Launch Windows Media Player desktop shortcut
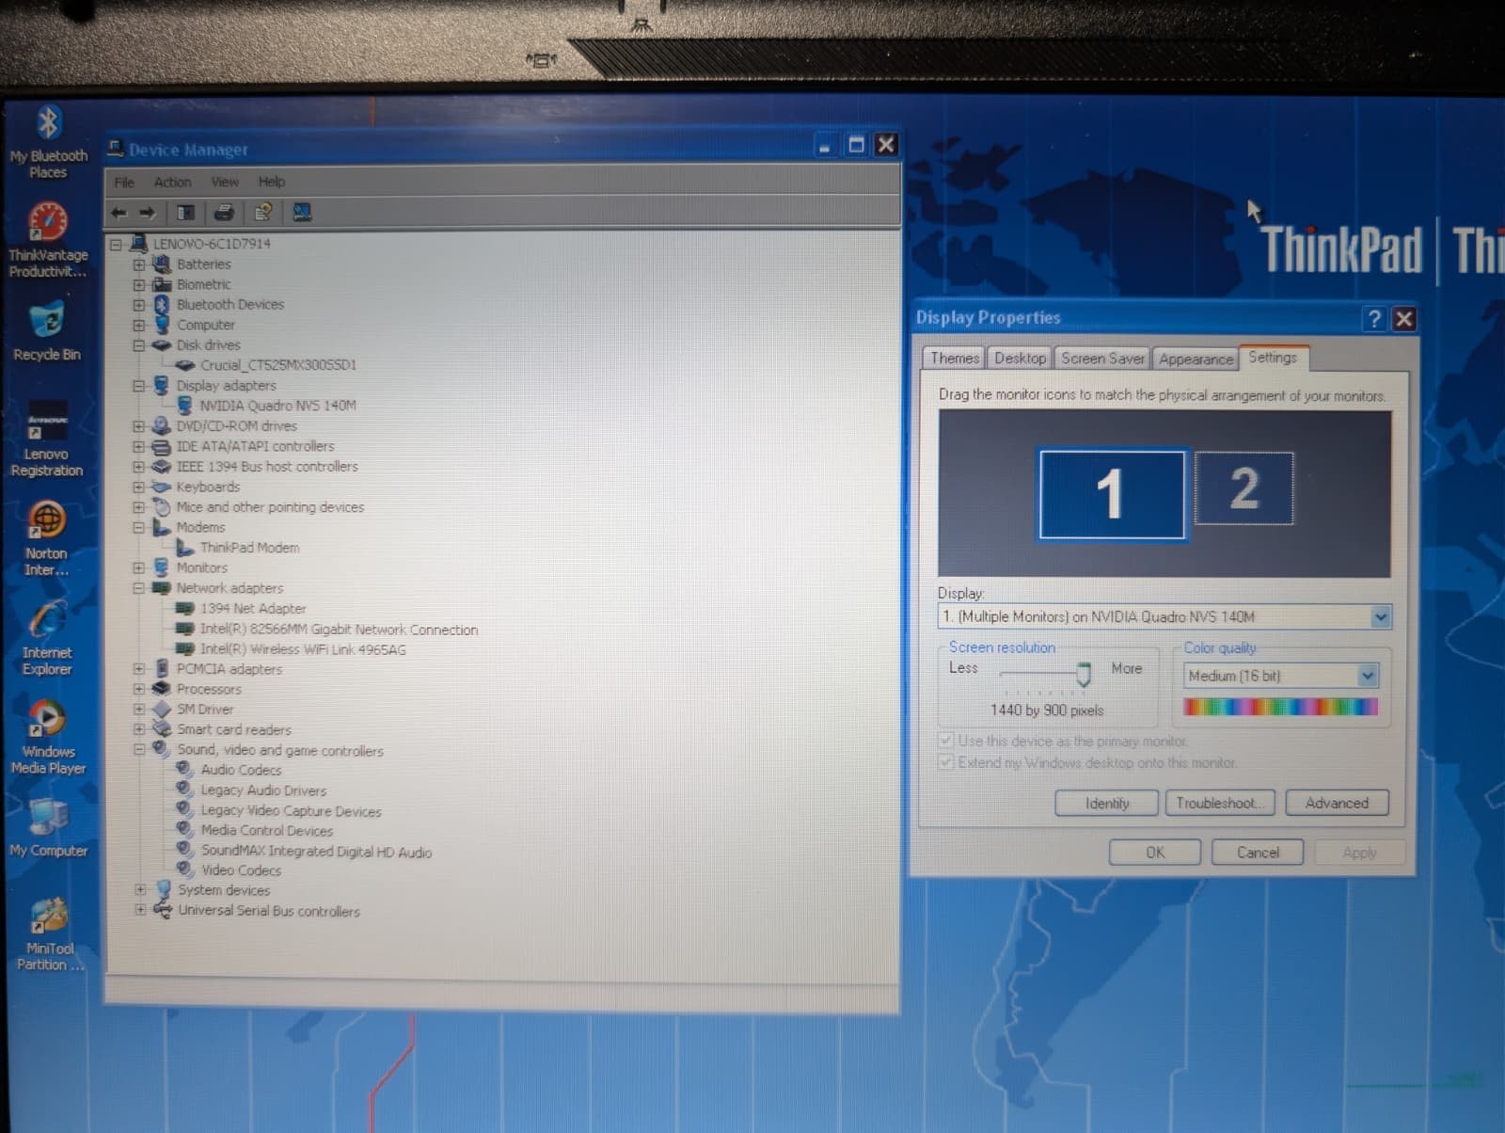 [48, 737]
